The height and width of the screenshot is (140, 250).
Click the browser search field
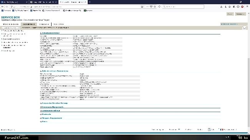(x=183, y=7)
